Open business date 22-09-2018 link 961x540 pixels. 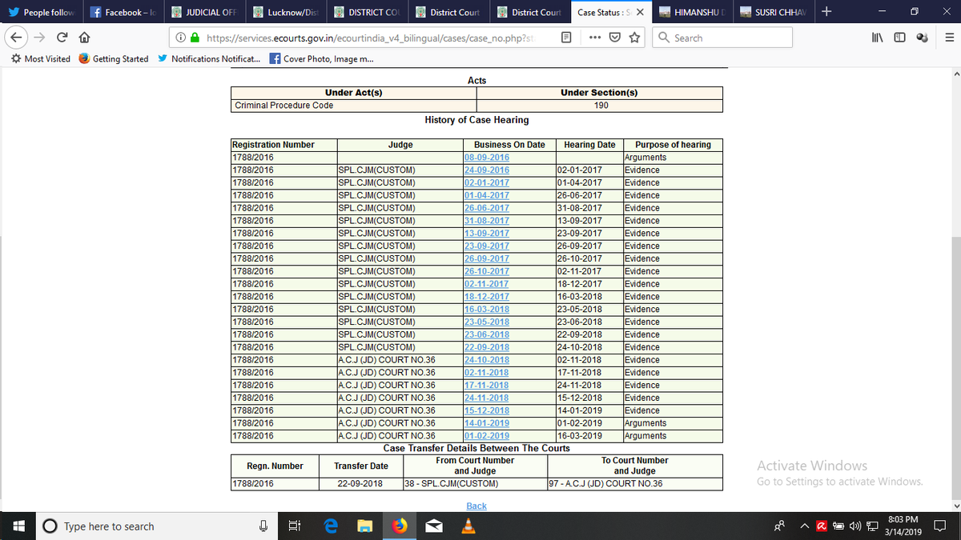(x=487, y=347)
